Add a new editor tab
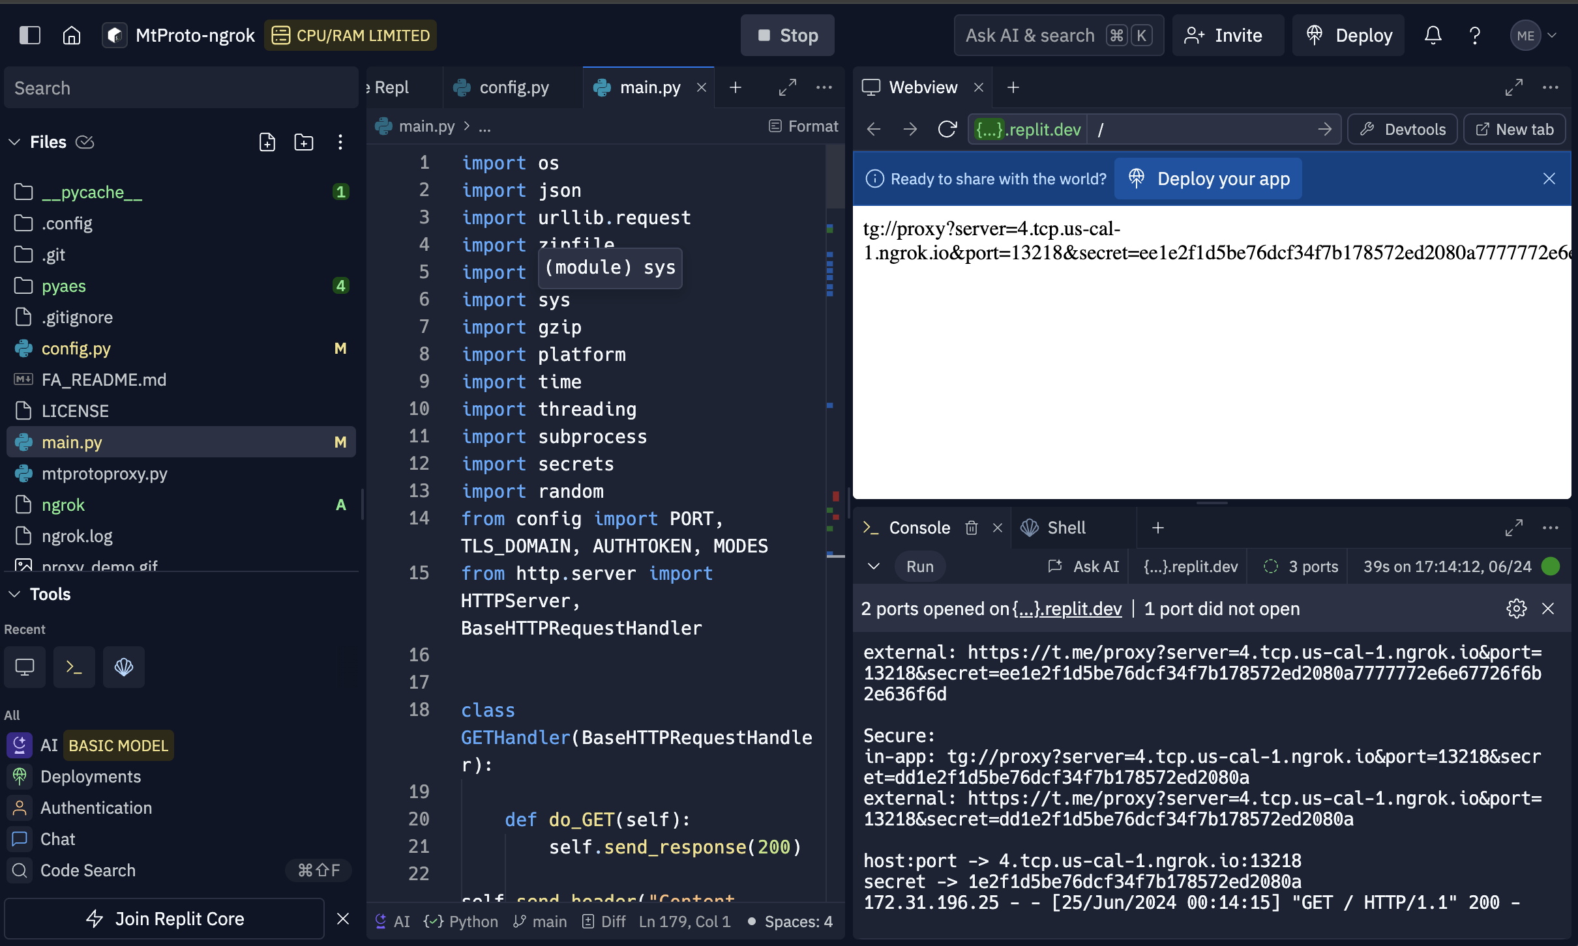This screenshot has height=946, width=1578. coord(736,87)
